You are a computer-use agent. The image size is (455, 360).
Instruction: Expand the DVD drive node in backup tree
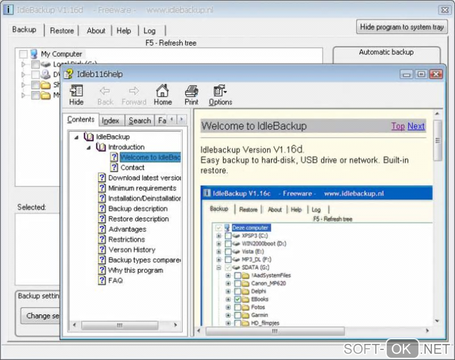[24, 75]
